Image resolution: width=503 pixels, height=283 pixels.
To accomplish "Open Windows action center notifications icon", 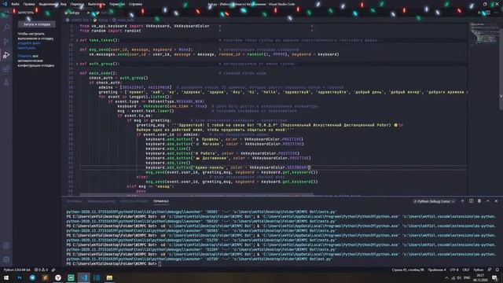I will (x=494, y=277).
